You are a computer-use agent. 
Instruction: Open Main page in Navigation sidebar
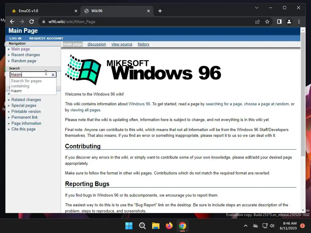21,49
